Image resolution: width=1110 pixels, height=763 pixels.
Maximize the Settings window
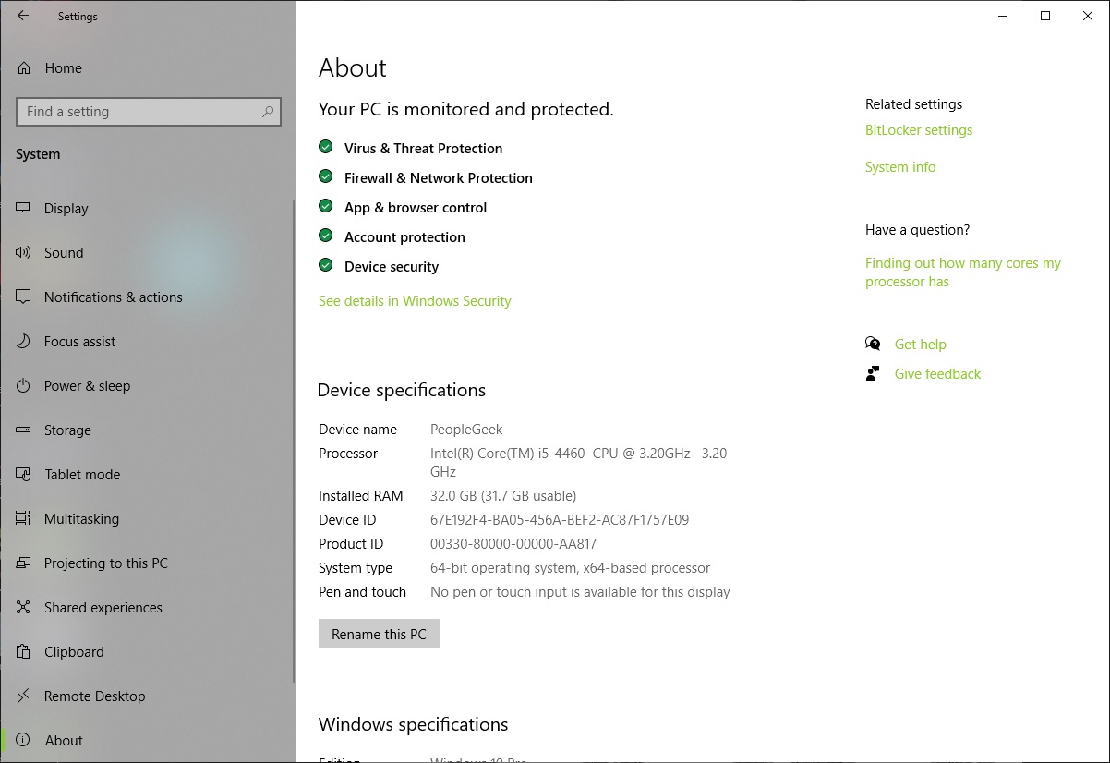coord(1045,16)
